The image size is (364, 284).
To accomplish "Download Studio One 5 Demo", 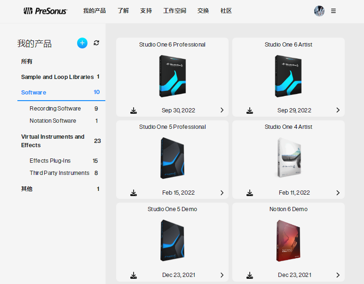I will (134, 275).
